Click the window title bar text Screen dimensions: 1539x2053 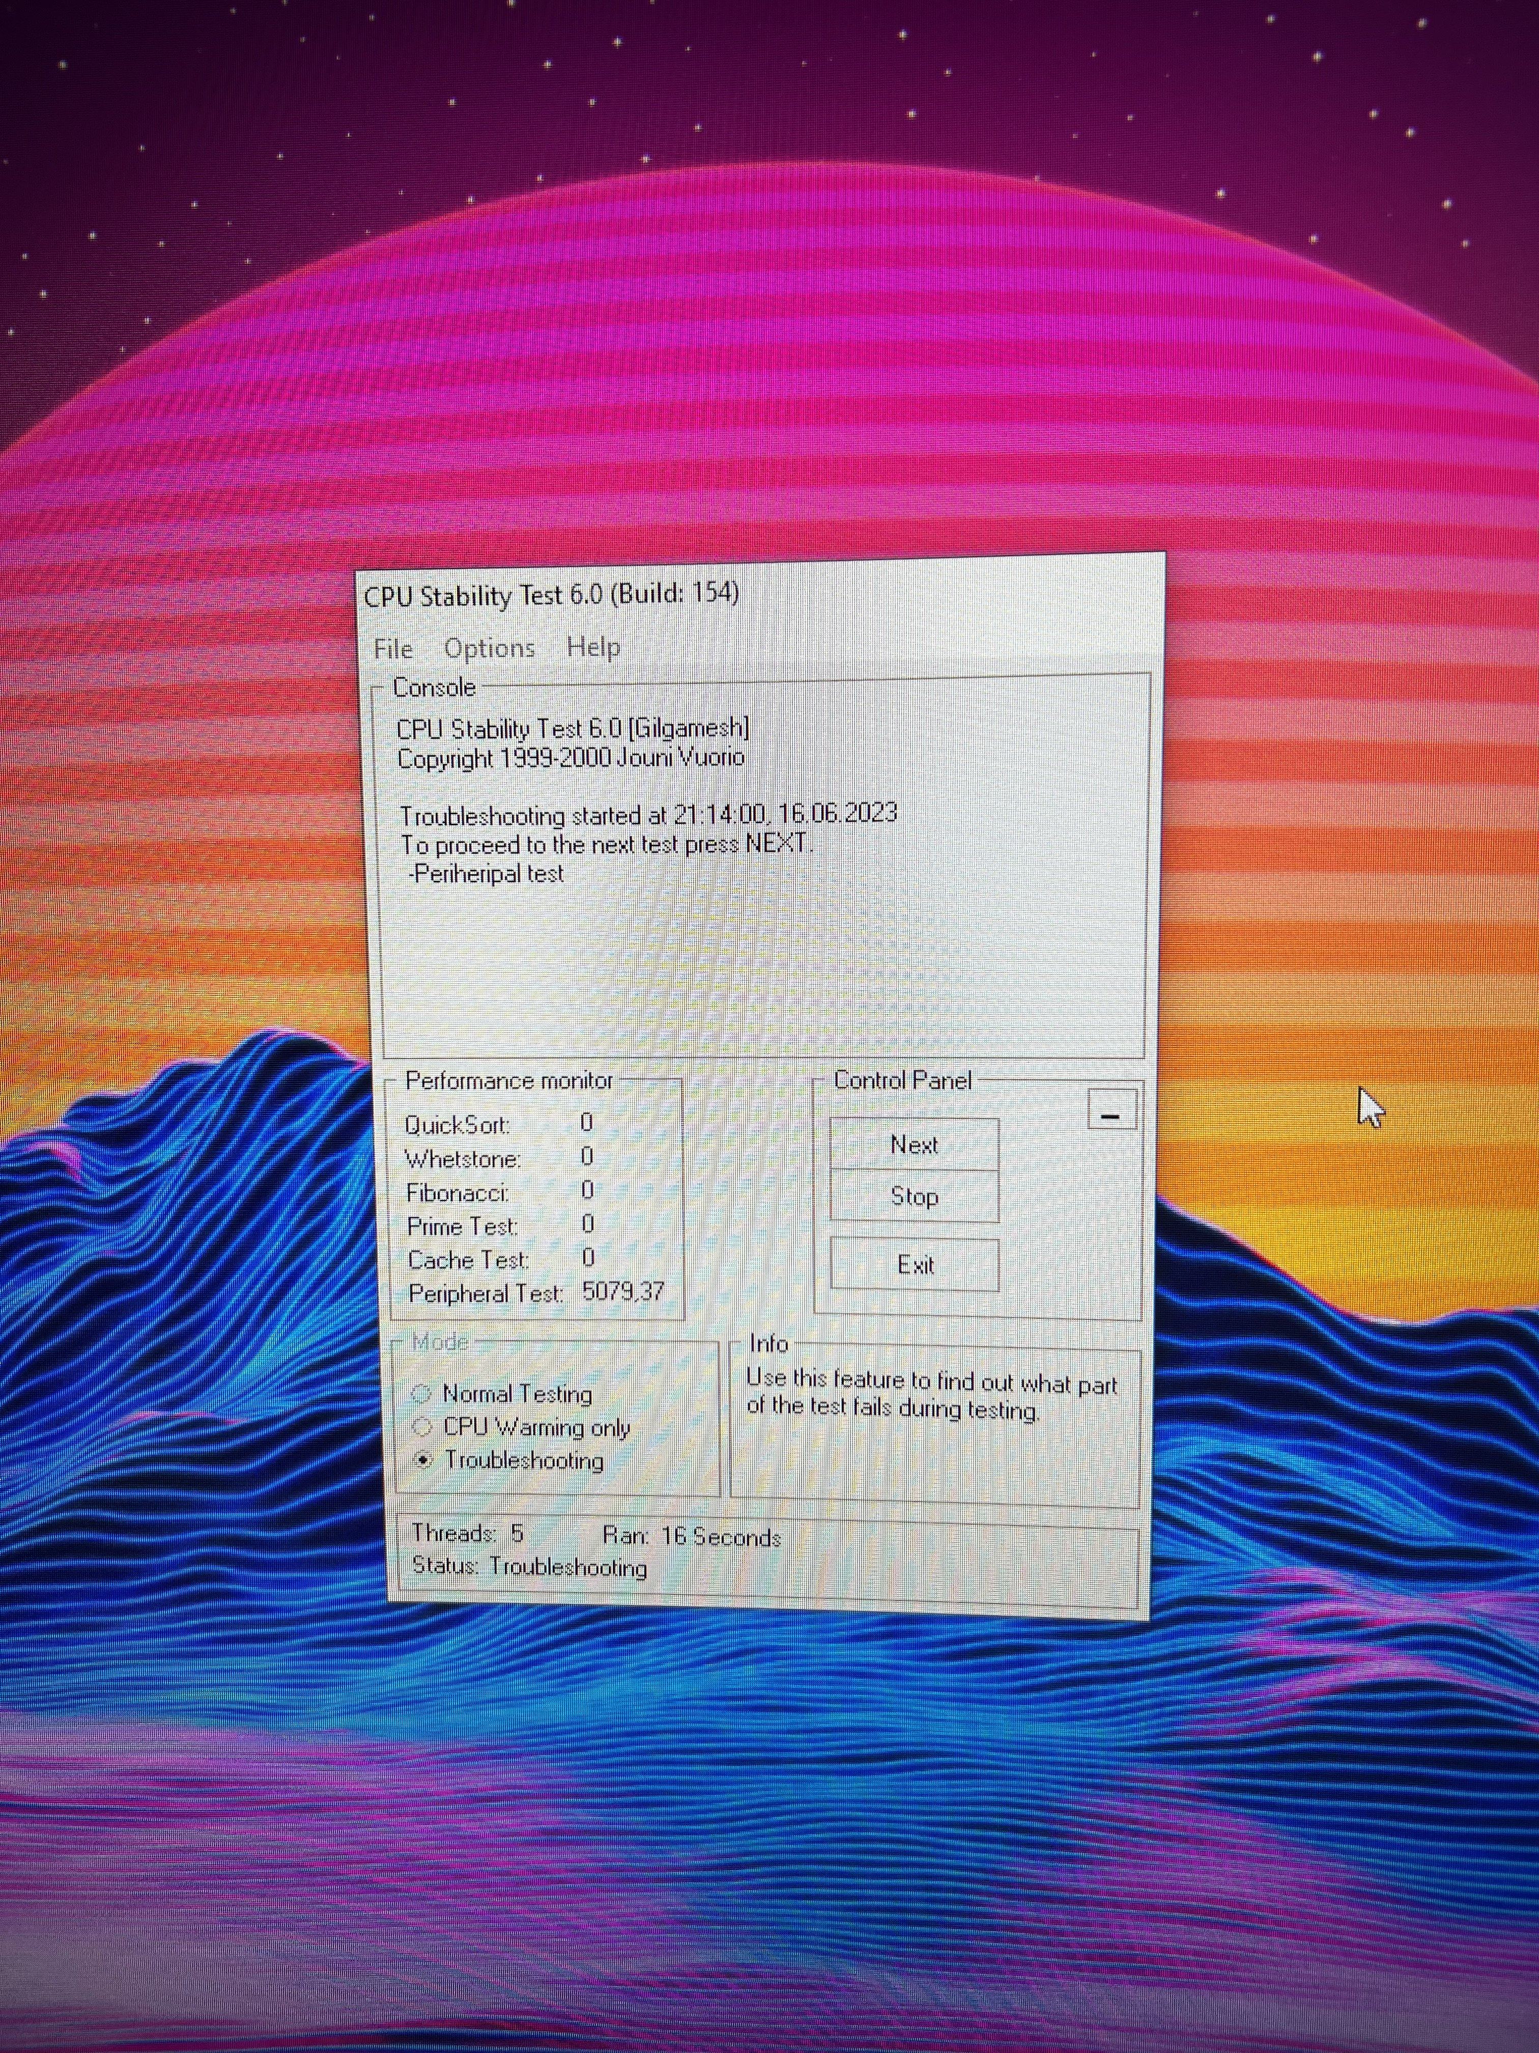pos(551,594)
